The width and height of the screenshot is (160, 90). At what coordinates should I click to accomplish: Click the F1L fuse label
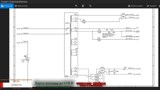tap(99, 30)
